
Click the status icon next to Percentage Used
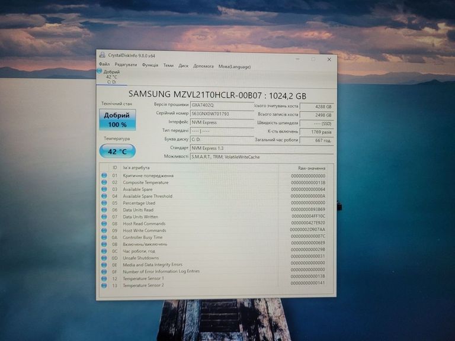pos(104,203)
